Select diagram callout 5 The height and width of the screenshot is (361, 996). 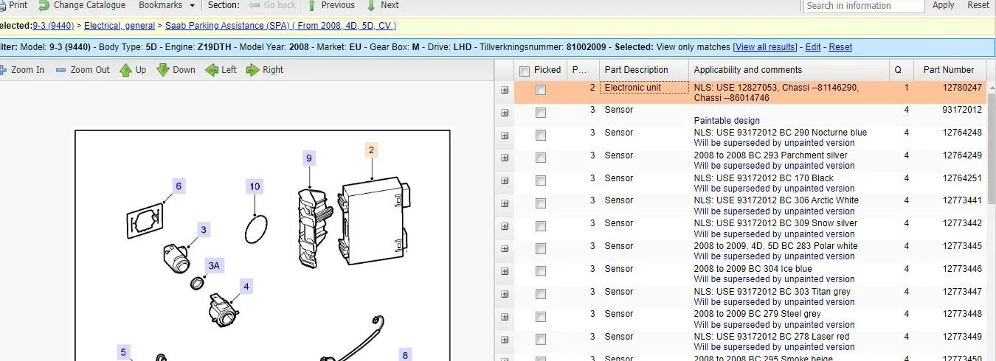(123, 352)
